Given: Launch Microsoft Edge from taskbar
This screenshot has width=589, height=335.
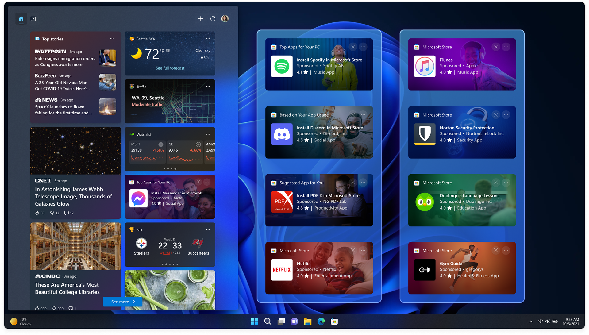Looking at the screenshot, I should coord(321,321).
